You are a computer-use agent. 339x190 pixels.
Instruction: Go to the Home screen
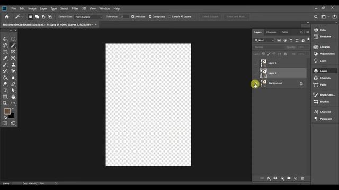[7, 17]
